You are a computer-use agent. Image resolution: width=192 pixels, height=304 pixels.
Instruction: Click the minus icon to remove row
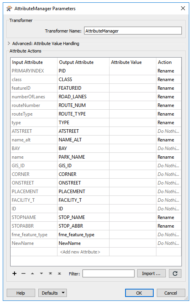pyautogui.click(x=23, y=273)
